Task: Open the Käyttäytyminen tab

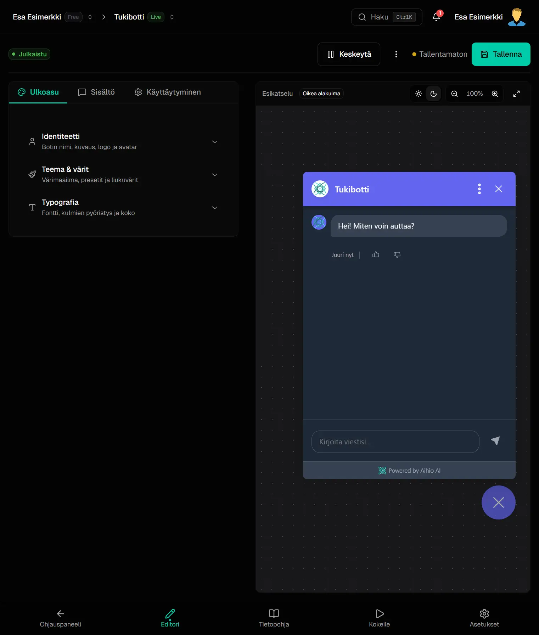Action: pyautogui.click(x=168, y=92)
